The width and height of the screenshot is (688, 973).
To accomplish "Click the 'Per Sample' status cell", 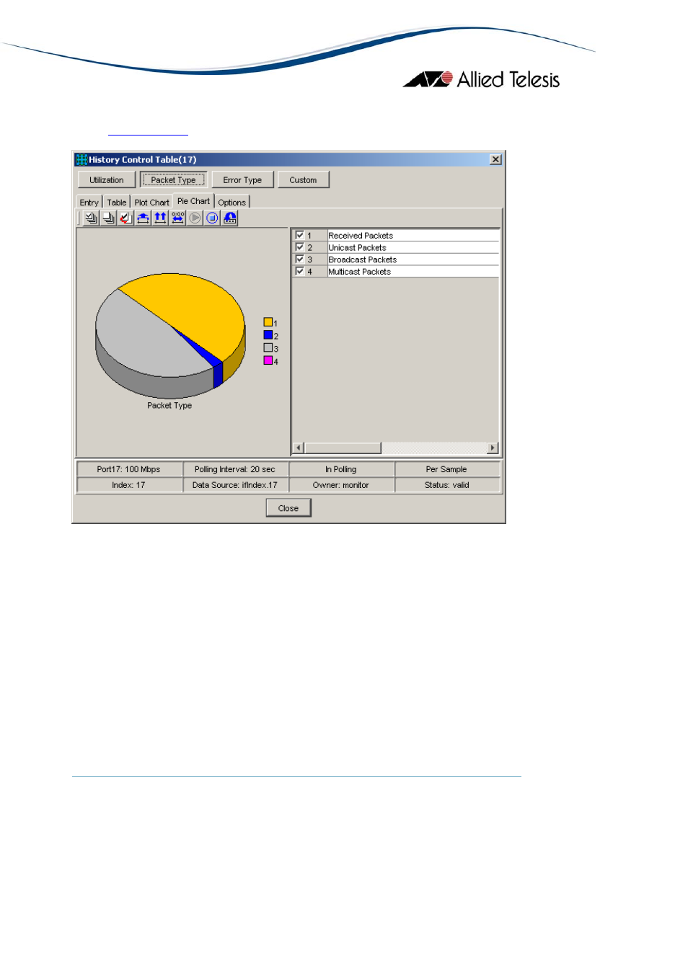I will coord(446,469).
